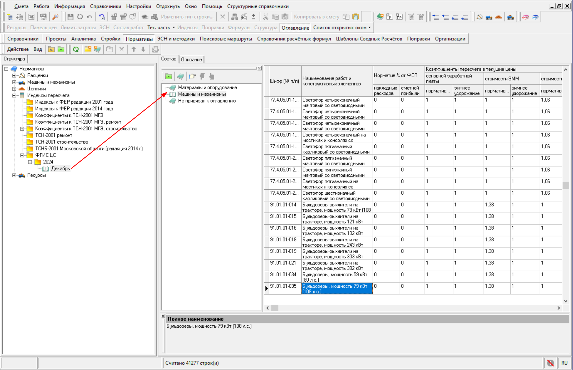Open the Справочники menu in menu bar

pos(106,6)
